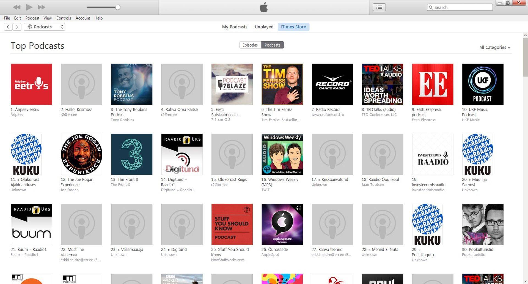Screen dimensions: 528x284
Task: Click the Joe Rogan Experience artwork
Action: [x=81, y=154]
